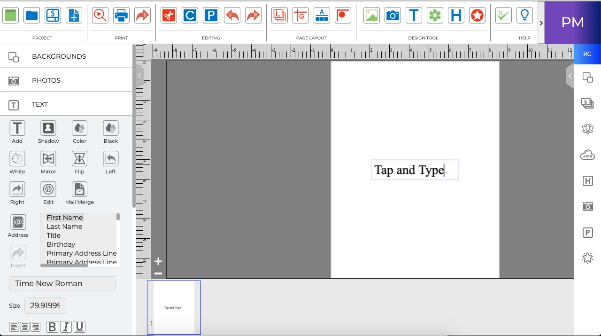Click the print preview magnifier icon
Screen dimensions: 601x336
100,16
